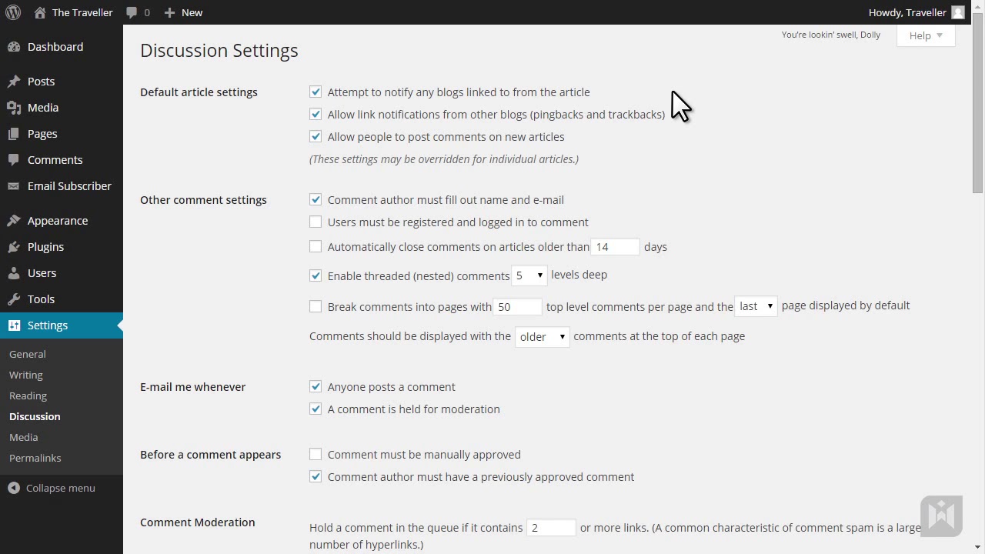The height and width of the screenshot is (554, 985).
Task: Go to General settings submenu
Action: click(28, 354)
